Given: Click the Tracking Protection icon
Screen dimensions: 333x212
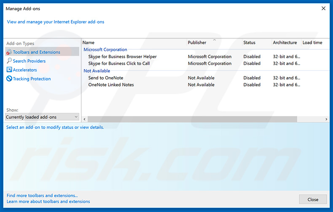Looking at the screenshot, I should (x=9, y=79).
